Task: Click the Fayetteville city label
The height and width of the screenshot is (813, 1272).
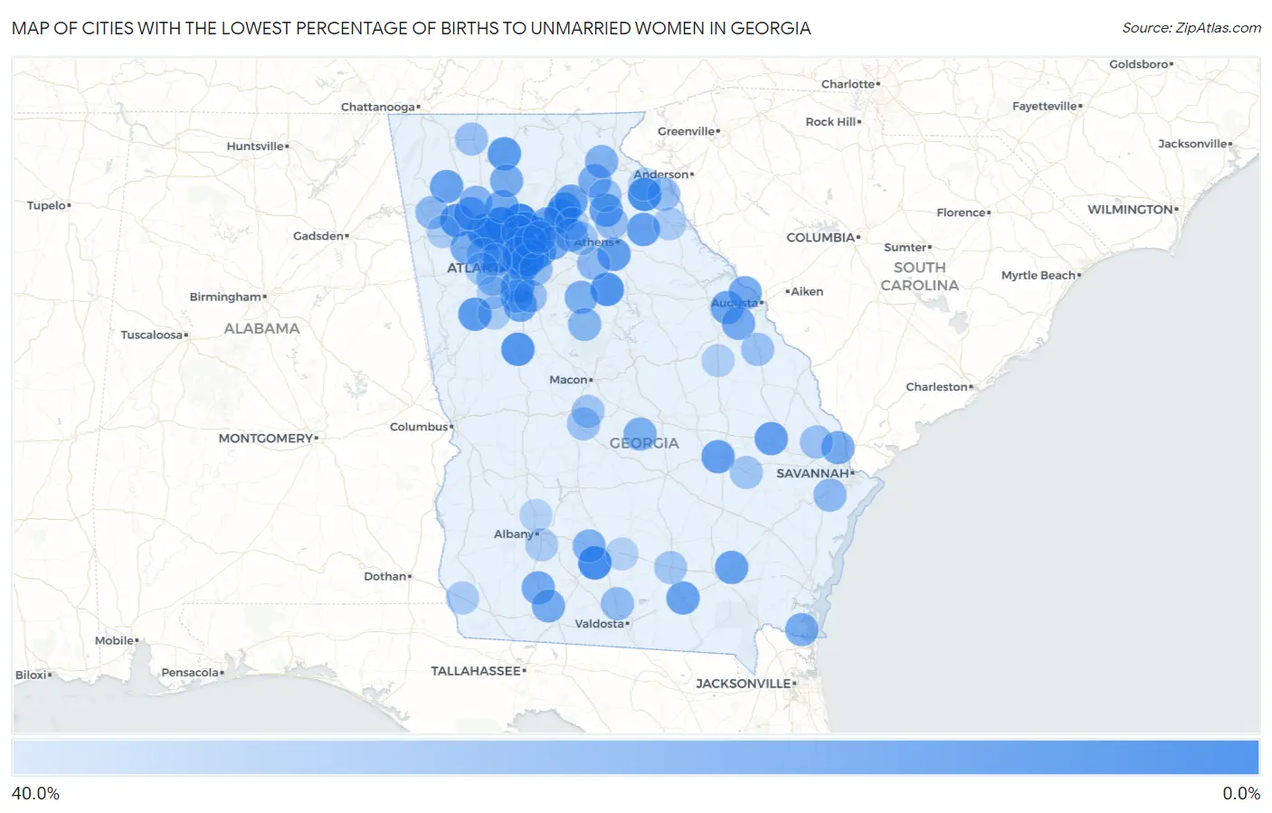Action: 1045,106
